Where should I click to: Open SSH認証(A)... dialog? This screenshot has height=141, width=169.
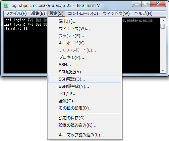(84, 72)
